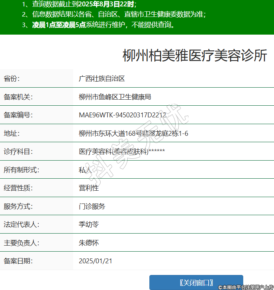Select the filing date 2025/01/21

pos(95,261)
